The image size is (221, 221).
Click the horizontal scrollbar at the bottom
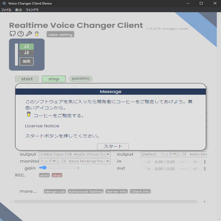[x=106, y=202]
